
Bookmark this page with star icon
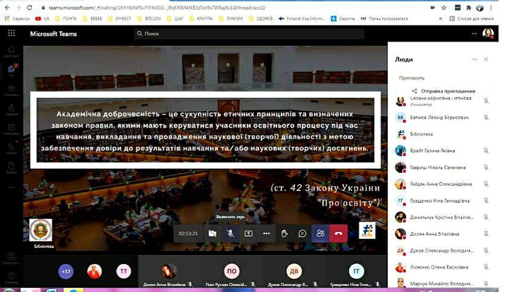pos(444,7)
